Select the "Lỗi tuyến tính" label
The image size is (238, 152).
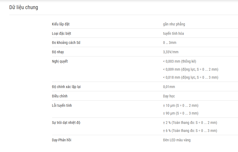[62, 105]
